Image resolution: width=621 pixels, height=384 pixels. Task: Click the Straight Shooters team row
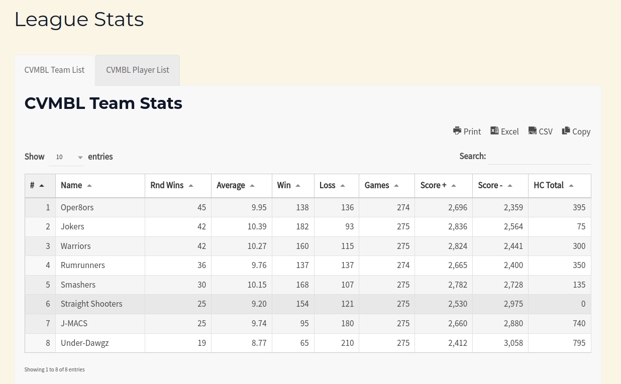pos(91,304)
